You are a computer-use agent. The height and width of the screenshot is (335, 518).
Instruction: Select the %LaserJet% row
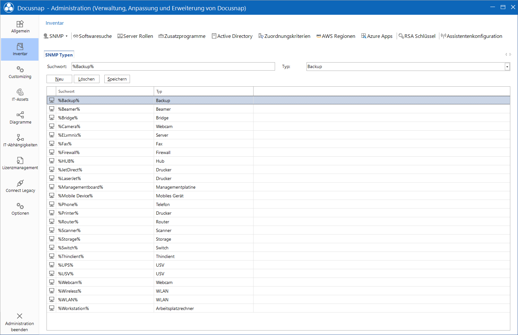pyautogui.click(x=278, y=178)
